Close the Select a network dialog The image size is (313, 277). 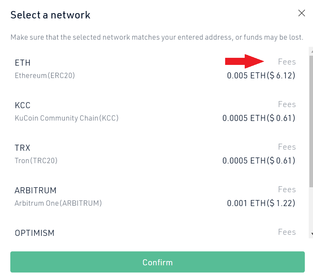[302, 13]
